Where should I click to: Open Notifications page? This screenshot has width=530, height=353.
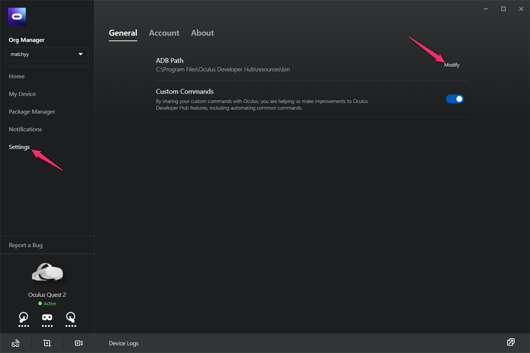pos(25,129)
